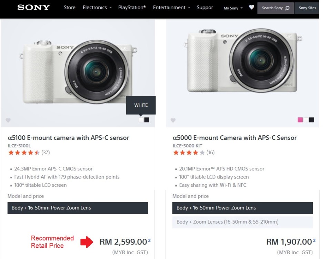Expand the Entertainment dropdown menu
Image resolution: width=331 pixels, height=259 pixels.
[171, 8]
